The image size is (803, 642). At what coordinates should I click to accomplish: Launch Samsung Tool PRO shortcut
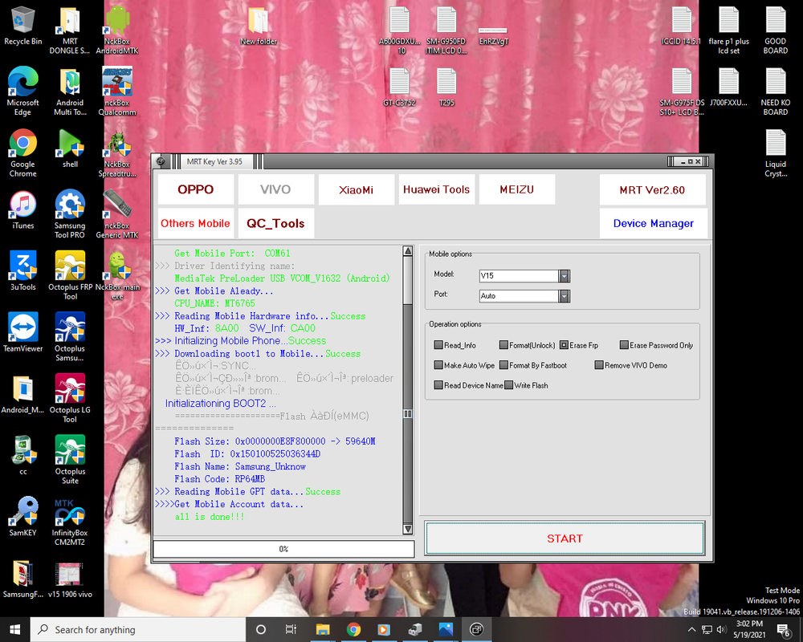click(70, 214)
